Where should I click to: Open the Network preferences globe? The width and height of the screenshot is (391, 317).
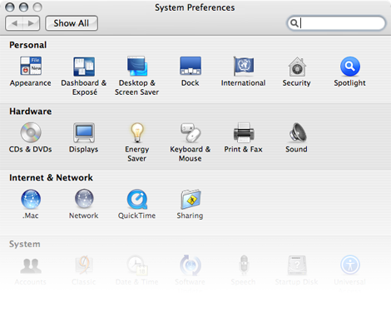point(84,199)
